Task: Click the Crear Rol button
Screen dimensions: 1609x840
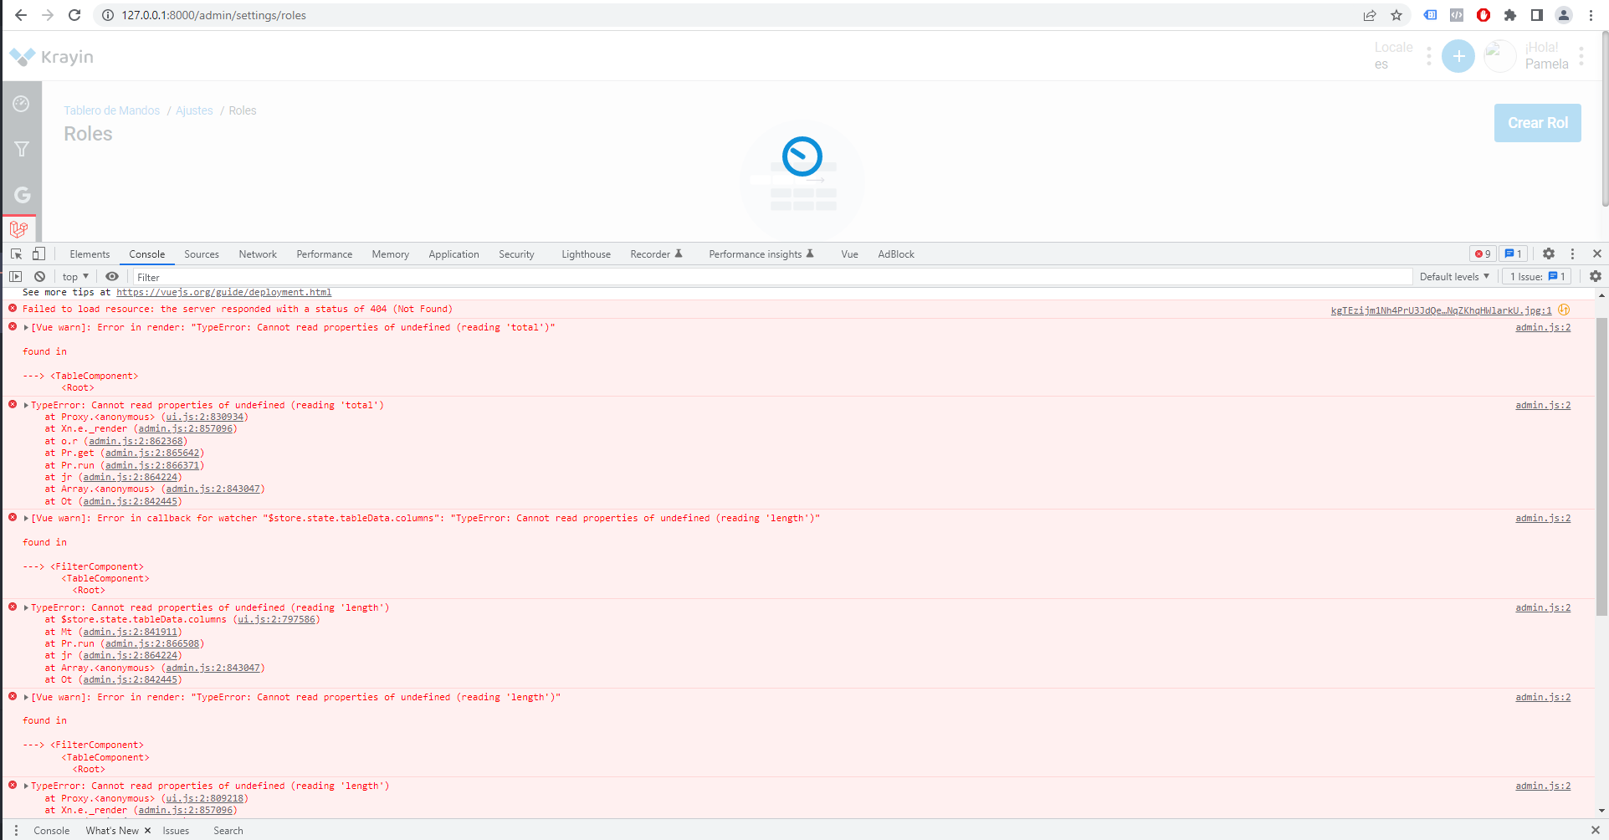Action: point(1536,122)
